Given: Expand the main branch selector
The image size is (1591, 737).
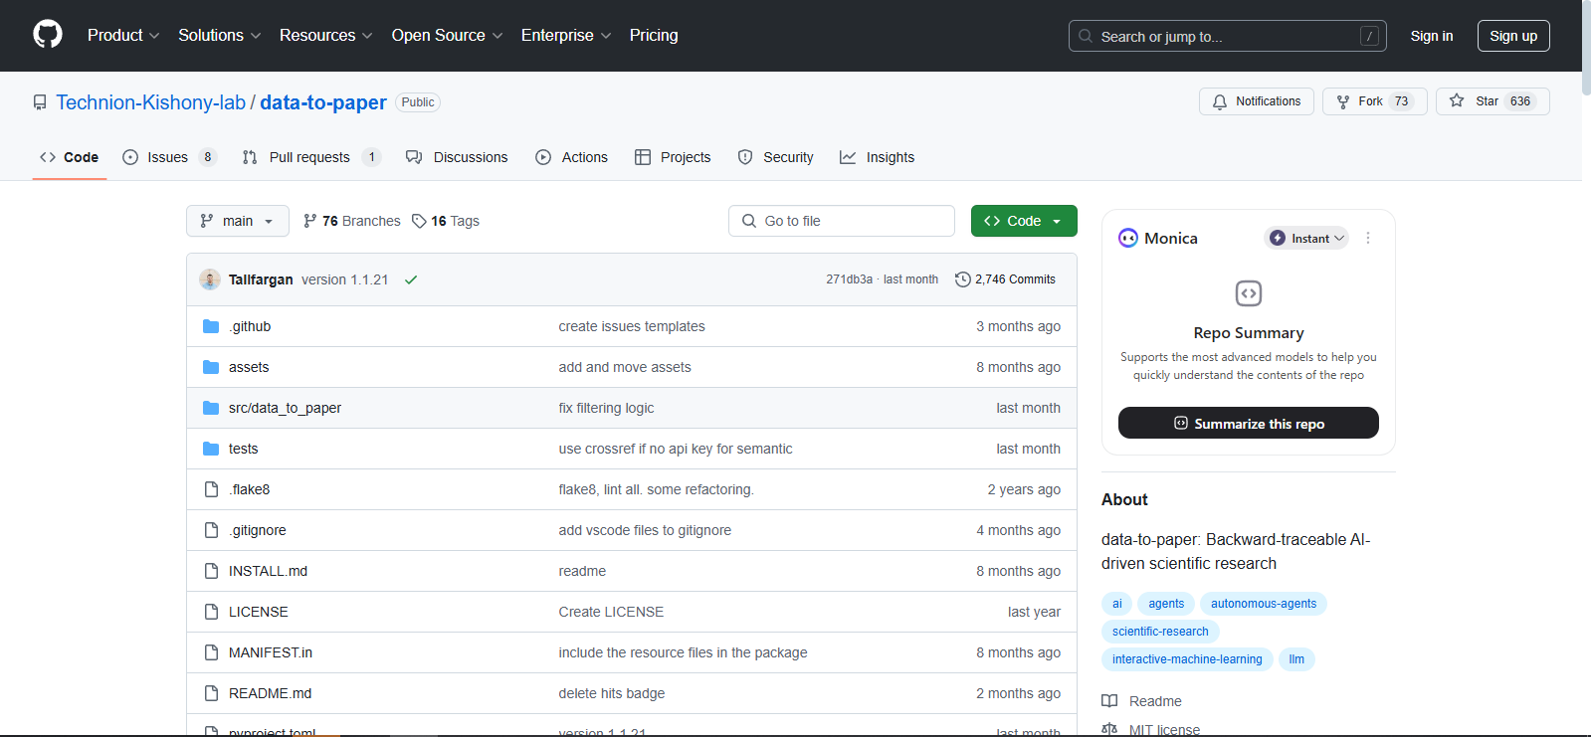Looking at the screenshot, I should coord(237,221).
